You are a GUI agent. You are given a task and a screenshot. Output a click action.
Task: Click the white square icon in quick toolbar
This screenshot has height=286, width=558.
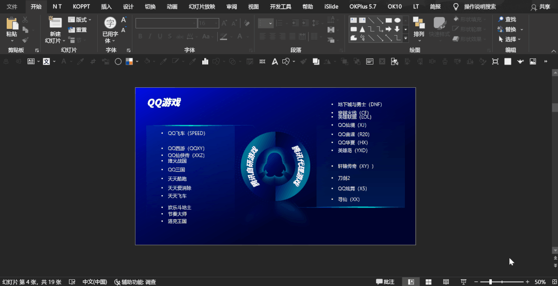[x=508, y=61]
